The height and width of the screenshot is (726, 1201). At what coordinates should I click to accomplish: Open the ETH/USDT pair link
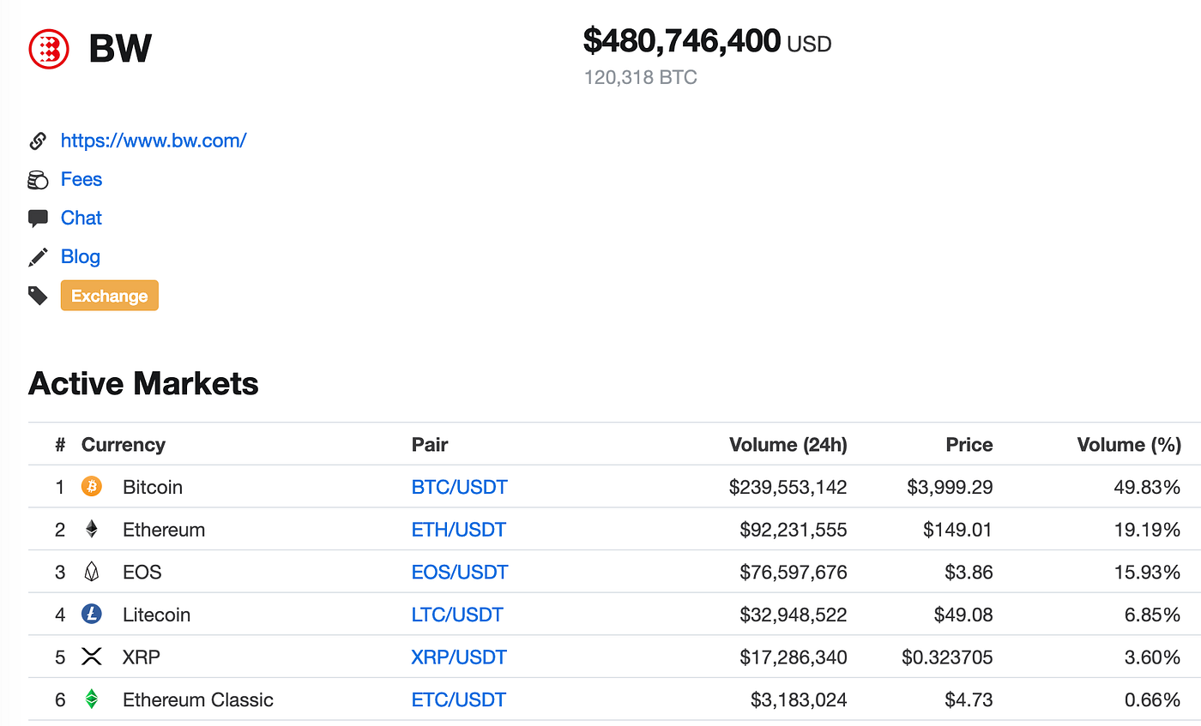(459, 530)
